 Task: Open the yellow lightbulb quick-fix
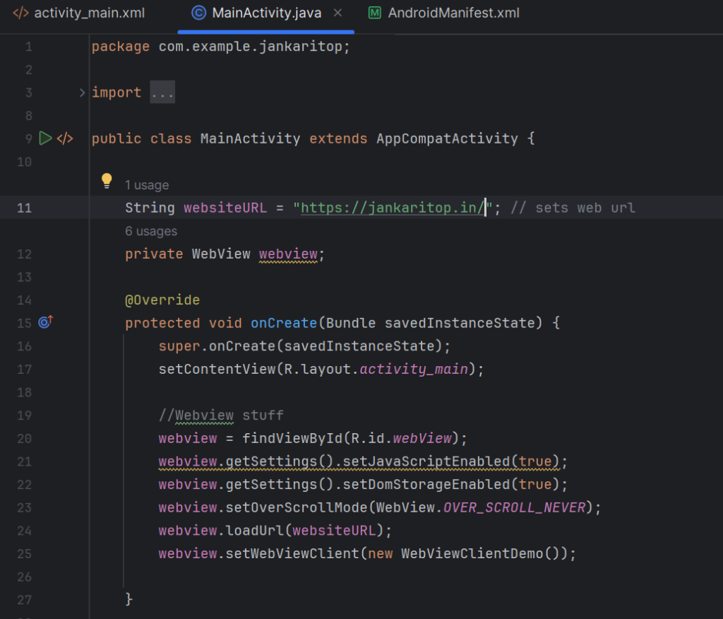(x=107, y=181)
